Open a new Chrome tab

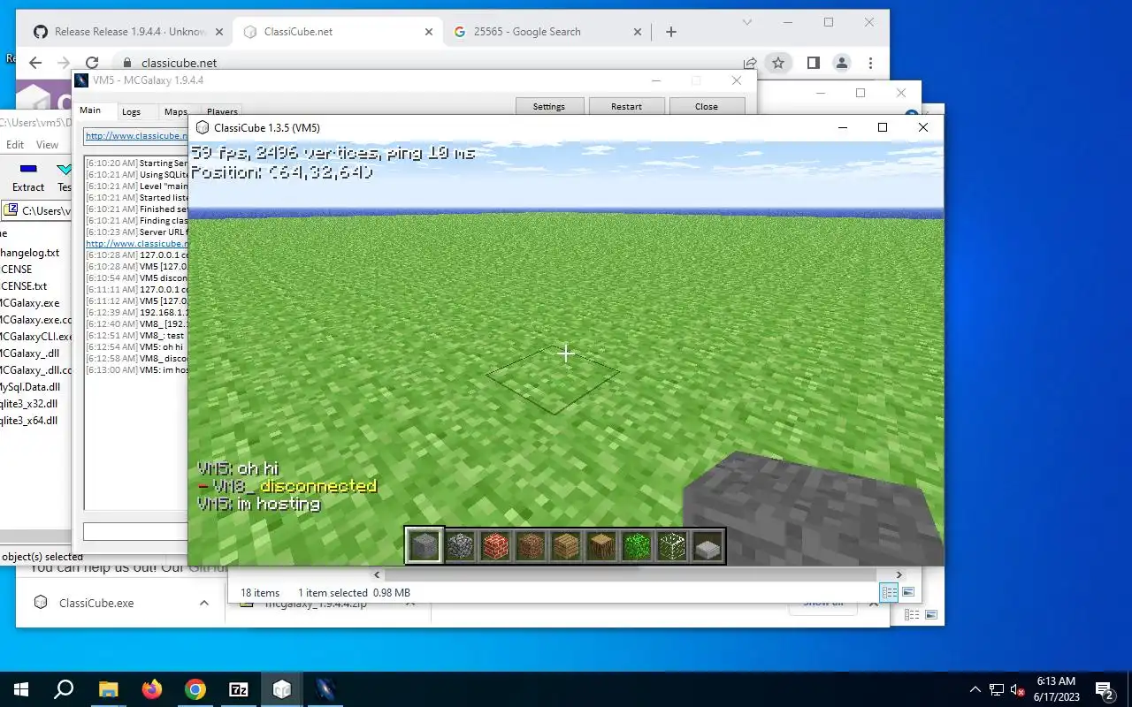click(x=671, y=32)
